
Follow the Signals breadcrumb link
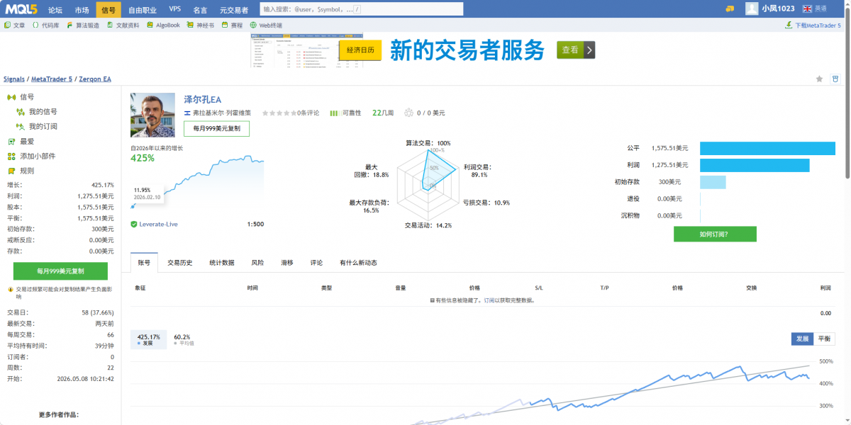(x=13, y=79)
